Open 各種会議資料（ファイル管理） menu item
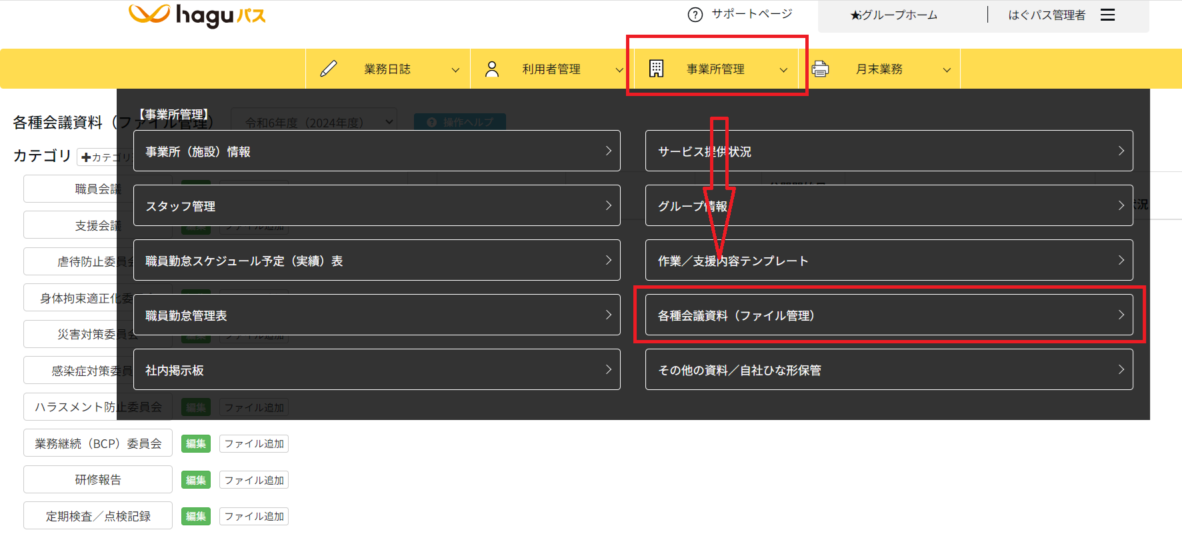 (888, 315)
